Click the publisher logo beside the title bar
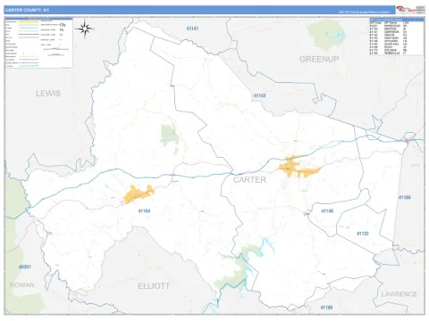429x321 pixels. click(x=410, y=10)
